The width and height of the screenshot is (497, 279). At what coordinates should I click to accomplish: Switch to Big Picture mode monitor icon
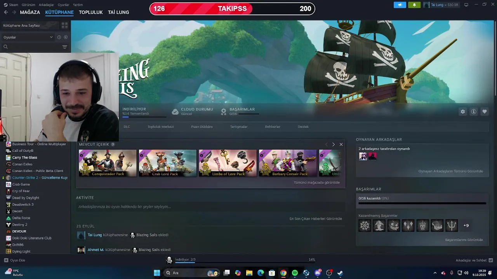[466, 5]
